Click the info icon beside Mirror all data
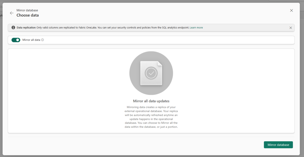This screenshot has width=304, height=157. point(43,40)
